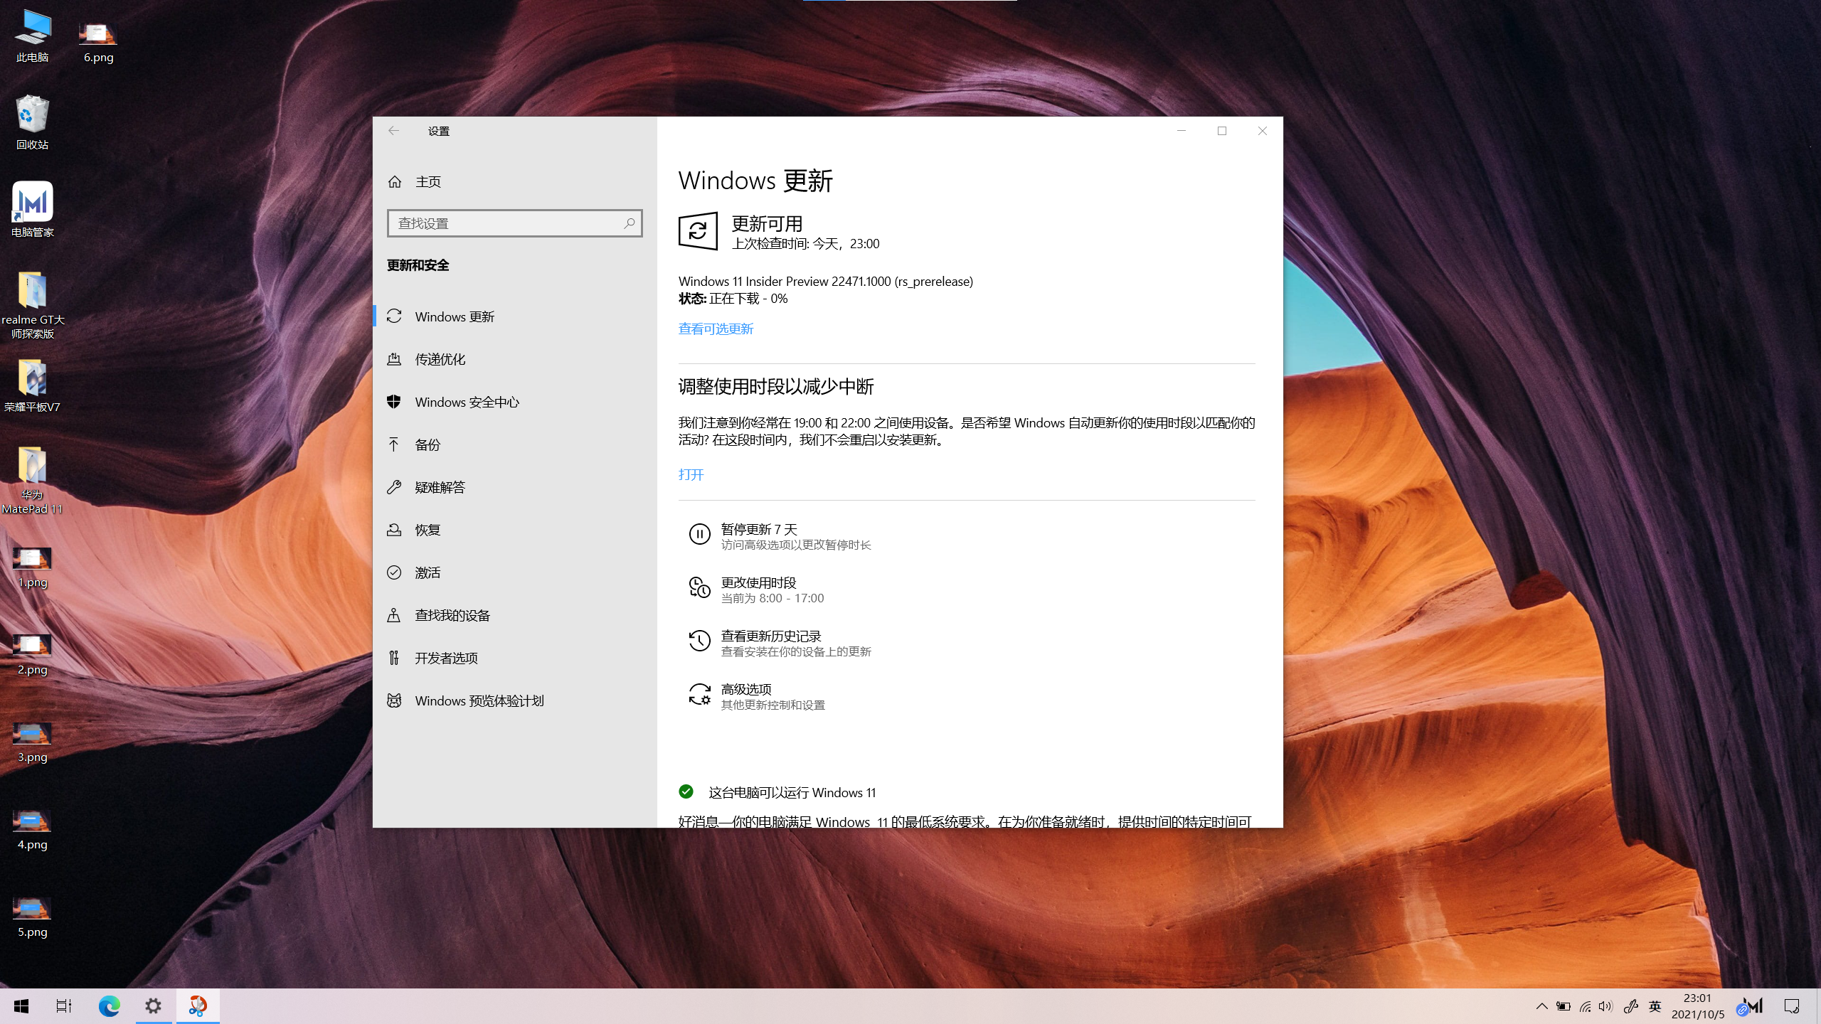Open the clock showing 23:01
Viewport: 1821px width, 1024px height.
tap(1697, 1006)
